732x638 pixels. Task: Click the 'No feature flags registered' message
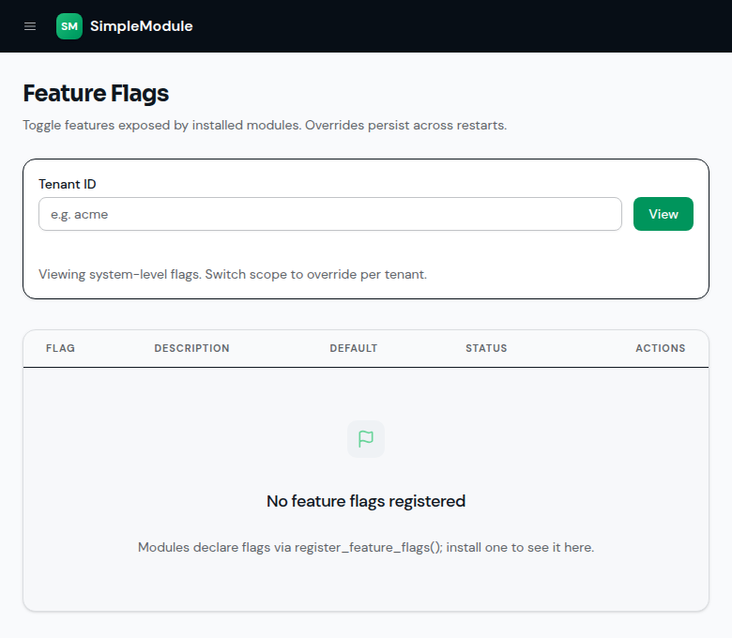pyautogui.click(x=366, y=501)
